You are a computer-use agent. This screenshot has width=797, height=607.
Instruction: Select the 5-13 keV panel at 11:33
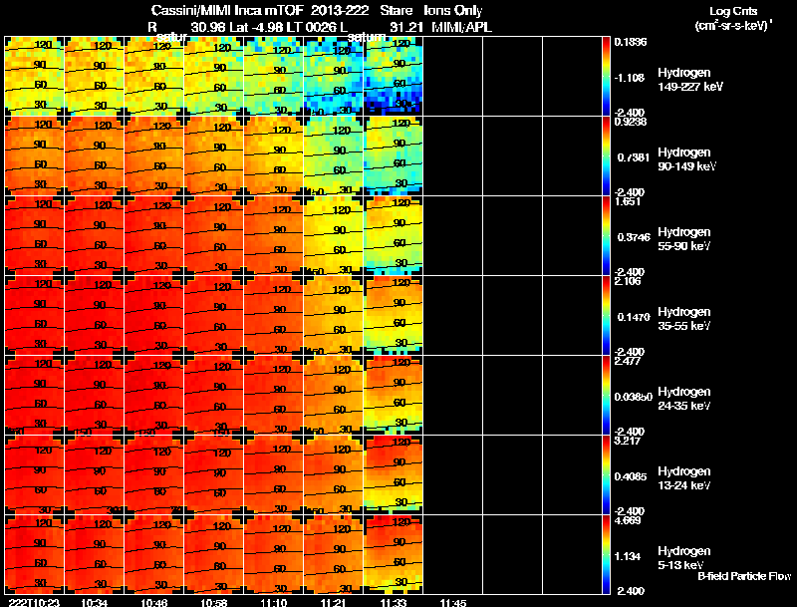[393, 554]
